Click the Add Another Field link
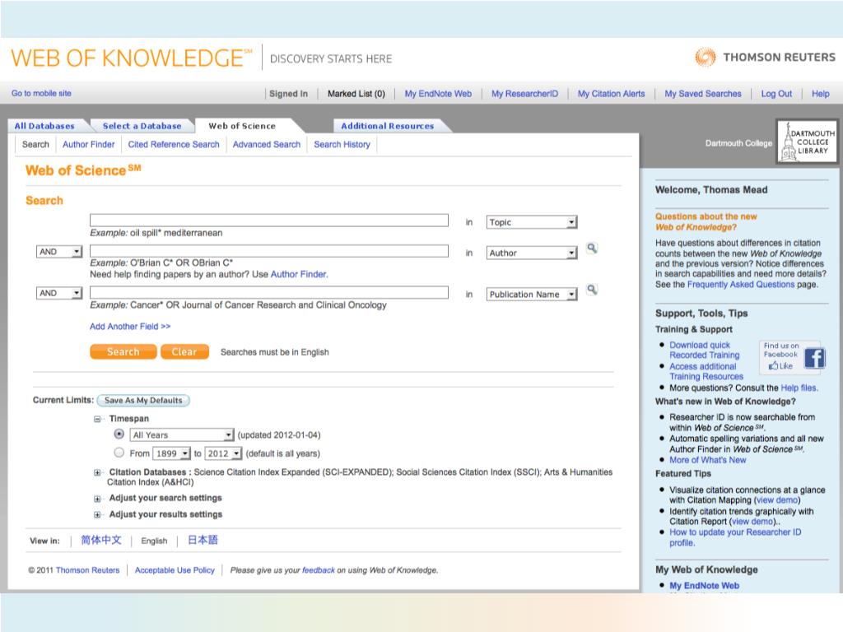The height and width of the screenshot is (632, 843). point(130,326)
